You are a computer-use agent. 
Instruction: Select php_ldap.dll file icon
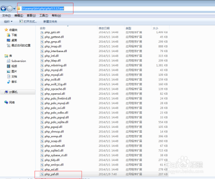[x=42, y=61]
